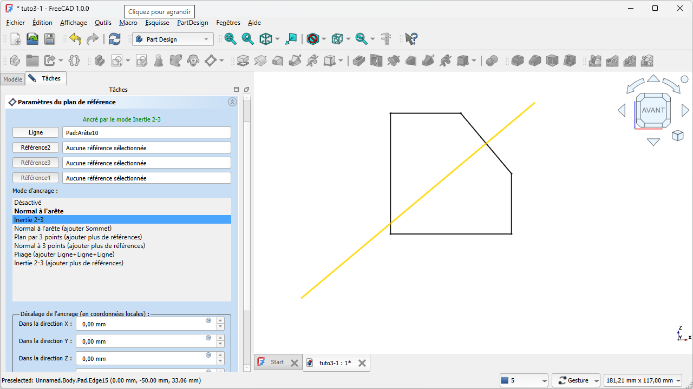This screenshot has height=389, width=693.
Task: Collapse the 'Paramètres du plan de référence' panel
Action: point(232,102)
